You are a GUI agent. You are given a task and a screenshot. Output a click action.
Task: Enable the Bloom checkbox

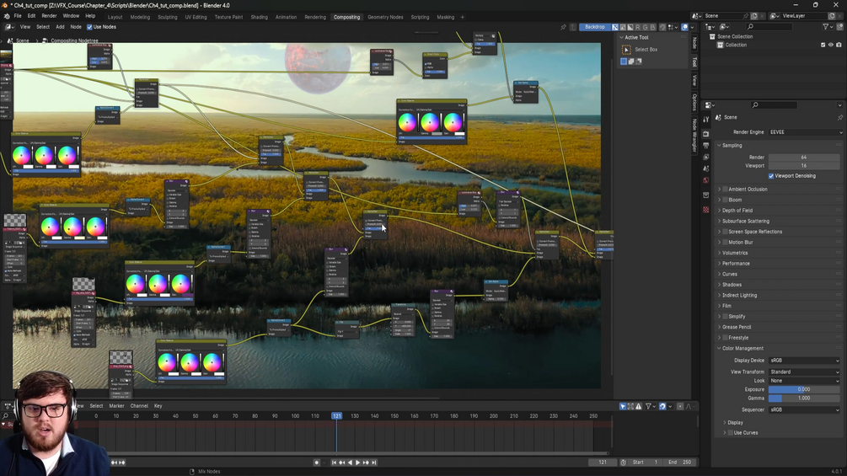tap(726, 200)
